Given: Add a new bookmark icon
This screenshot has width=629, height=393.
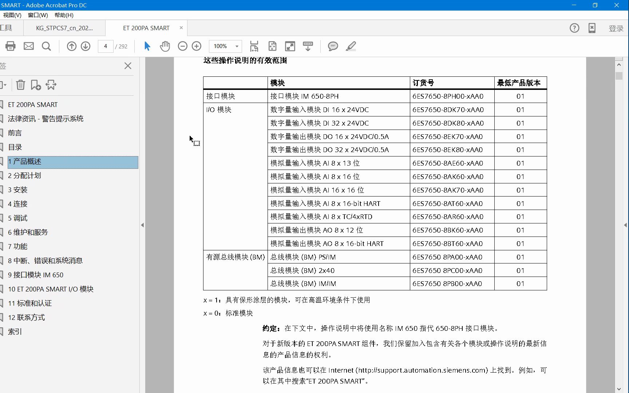Looking at the screenshot, I should click(x=36, y=85).
